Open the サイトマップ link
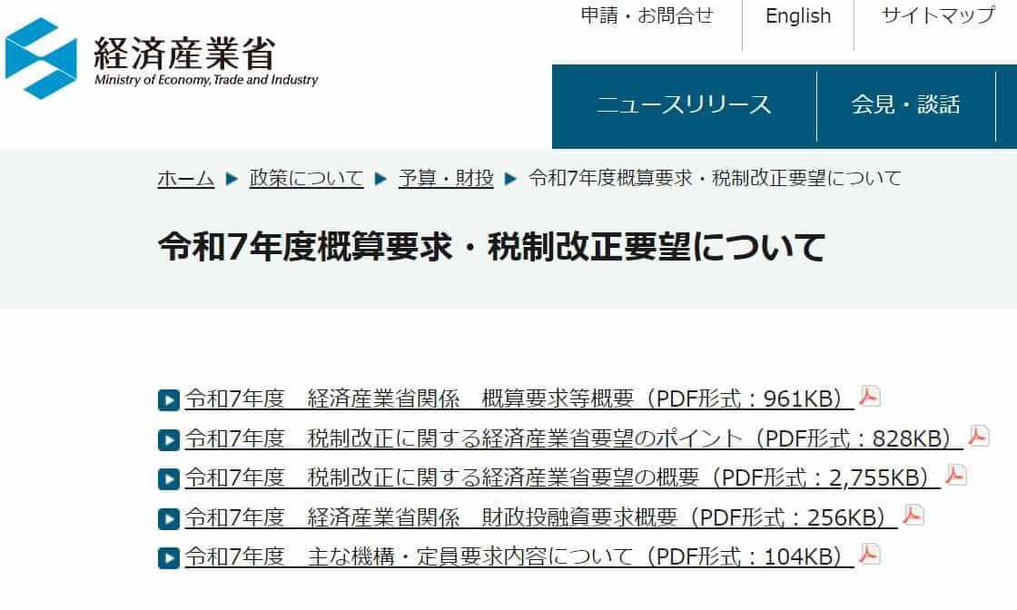This screenshot has height=610, width=1017. [938, 15]
